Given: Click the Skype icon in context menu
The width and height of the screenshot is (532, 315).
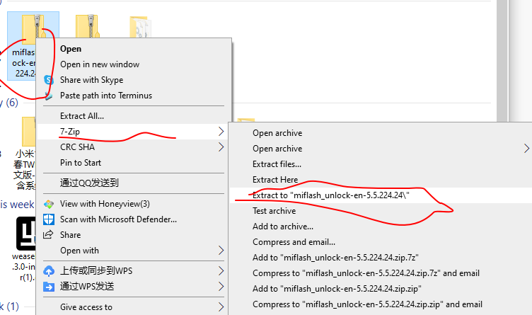Looking at the screenshot, I should point(50,80).
